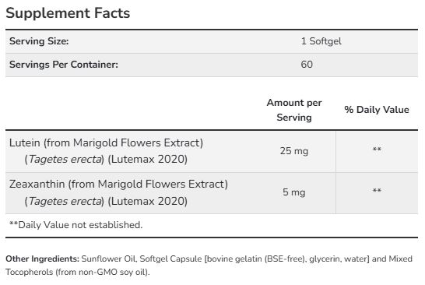Click Amount per Serving column header
This screenshot has width=425, height=285.
tap(294, 110)
